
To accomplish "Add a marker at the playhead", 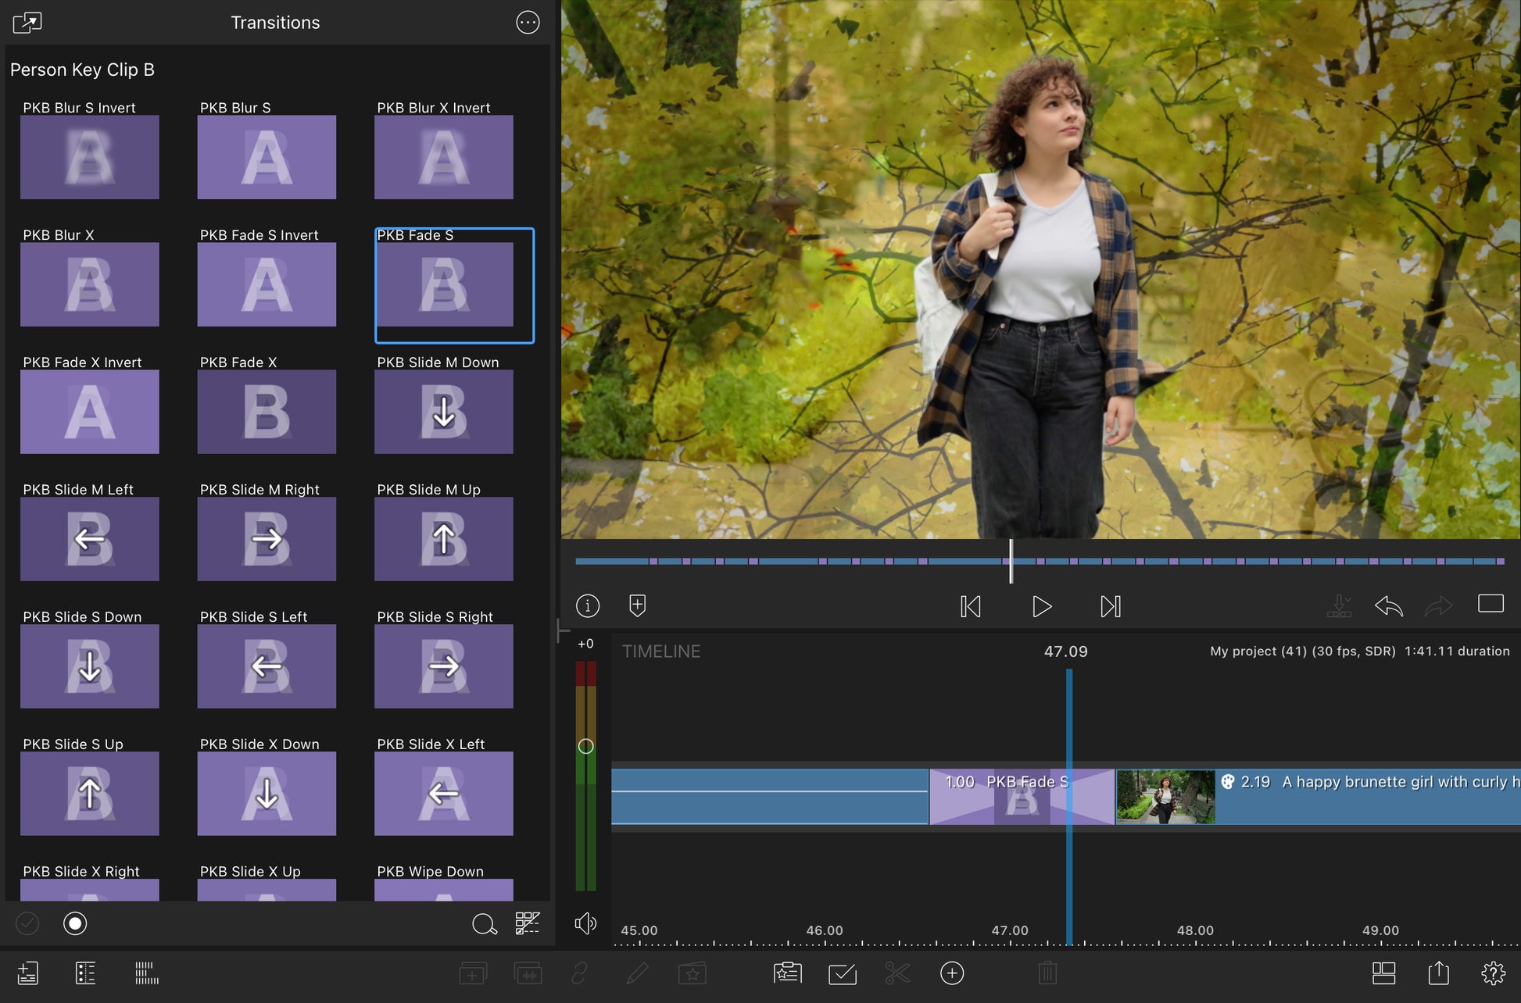I will point(637,605).
